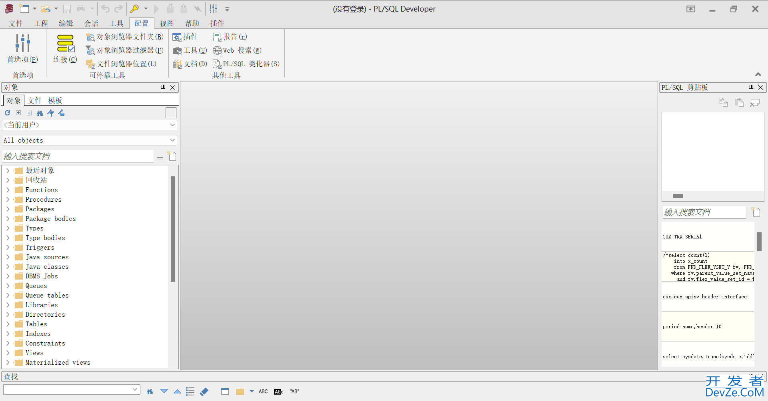This screenshot has height=401, width=768.
Task: Expand the Packages folder
Action: (8, 209)
